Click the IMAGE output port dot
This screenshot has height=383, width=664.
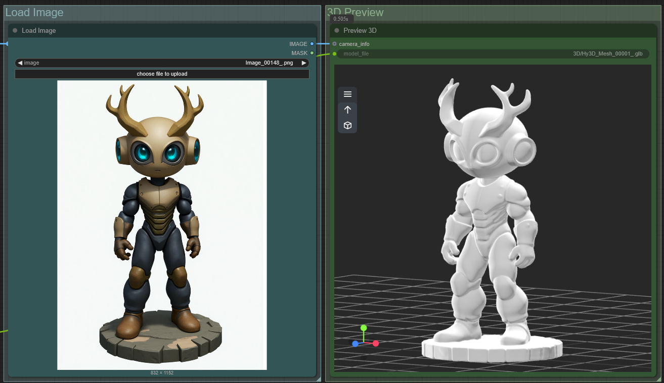click(312, 44)
